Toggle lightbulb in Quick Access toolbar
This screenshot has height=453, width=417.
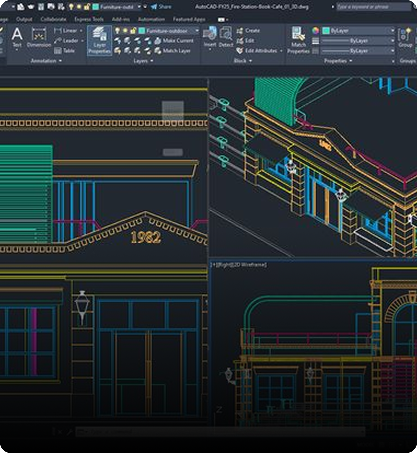(71, 7)
